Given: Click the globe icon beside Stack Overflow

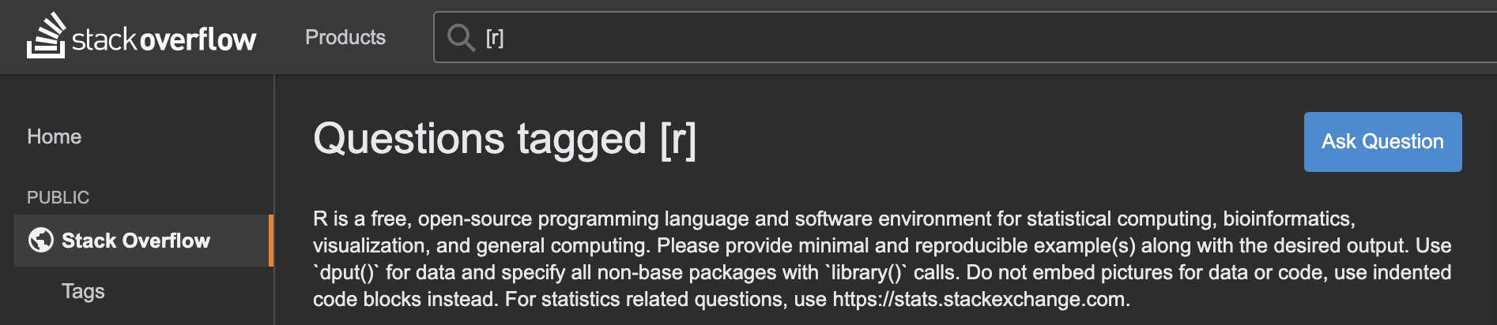Looking at the screenshot, I should 40,240.
